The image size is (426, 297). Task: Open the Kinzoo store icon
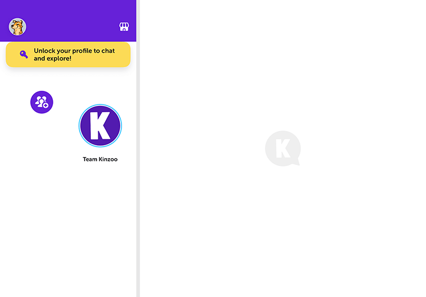pos(124,27)
